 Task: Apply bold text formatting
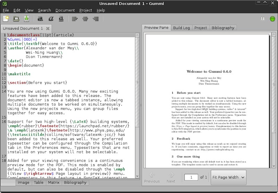(x=40, y=19)
